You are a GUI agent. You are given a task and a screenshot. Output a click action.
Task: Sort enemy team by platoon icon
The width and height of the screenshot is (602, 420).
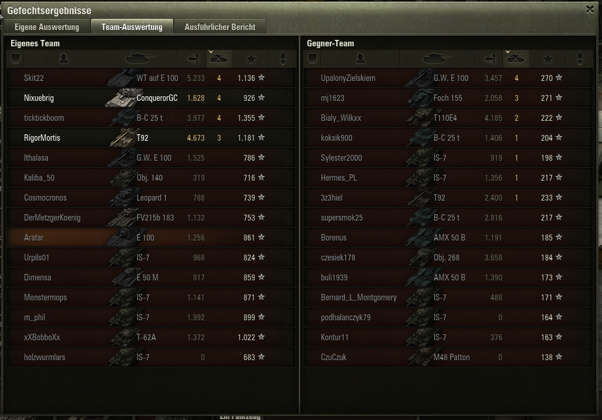click(x=313, y=59)
